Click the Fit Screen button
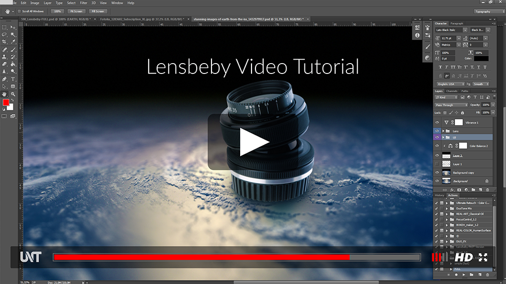This screenshot has width=506, height=284. pyautogui.click(x=76, y=11)
